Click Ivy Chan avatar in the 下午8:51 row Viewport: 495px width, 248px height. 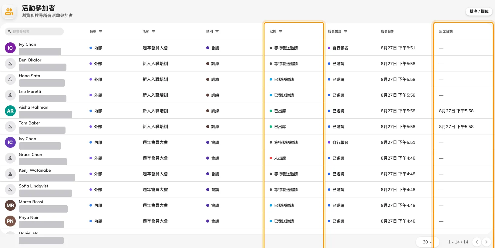coord(10,48)
